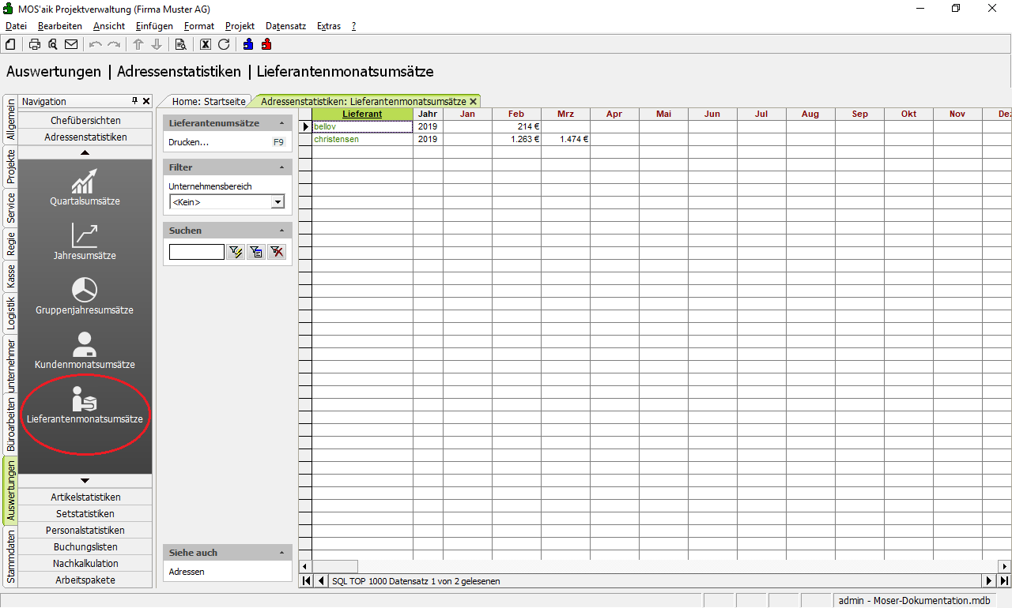Click the refresh icon in the toolbar
1012x608 pixels.
point(224,44)
